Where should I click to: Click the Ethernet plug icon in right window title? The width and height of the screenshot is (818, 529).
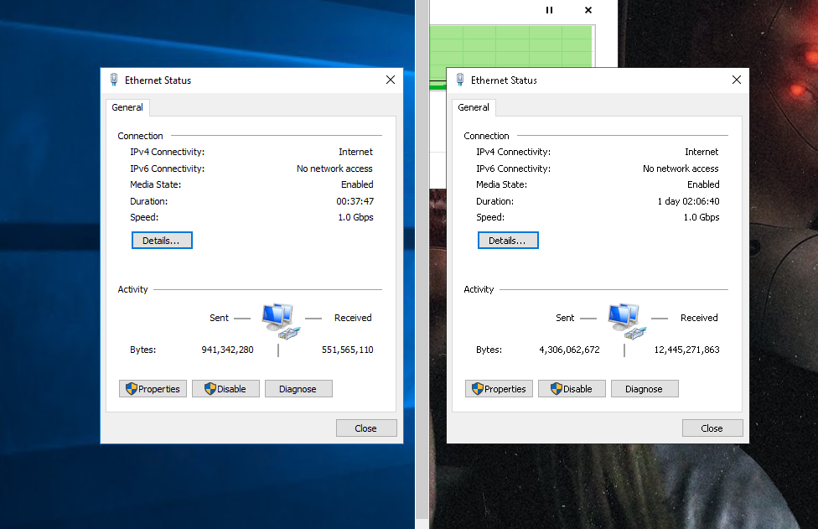pyautogui.click(x=460, y=80)
